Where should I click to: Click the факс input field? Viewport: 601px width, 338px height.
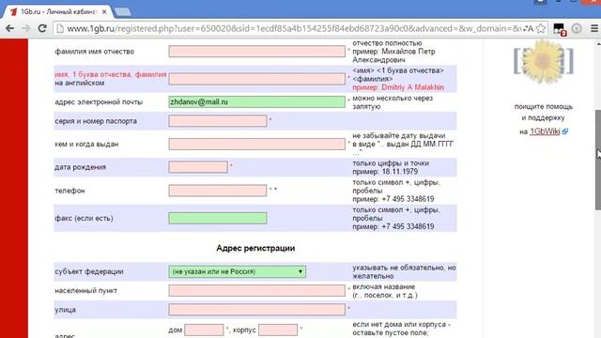coord(218,218)
